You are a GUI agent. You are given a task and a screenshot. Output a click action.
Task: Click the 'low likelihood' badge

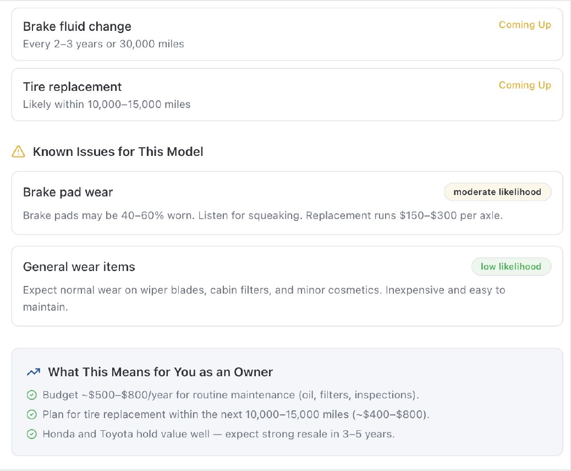pos(511,267)
